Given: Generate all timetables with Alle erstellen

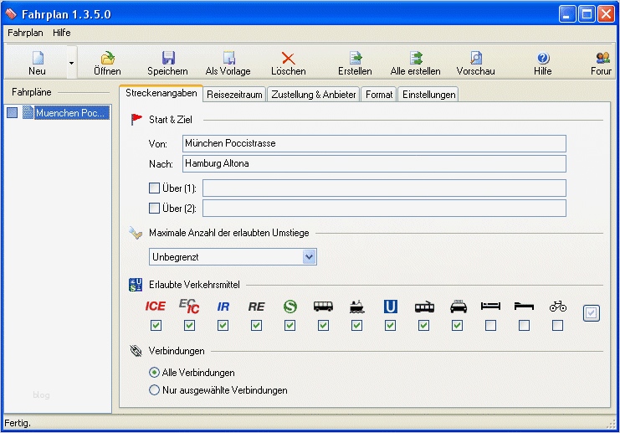Looking at the screenshot, I should coord(415,64).
